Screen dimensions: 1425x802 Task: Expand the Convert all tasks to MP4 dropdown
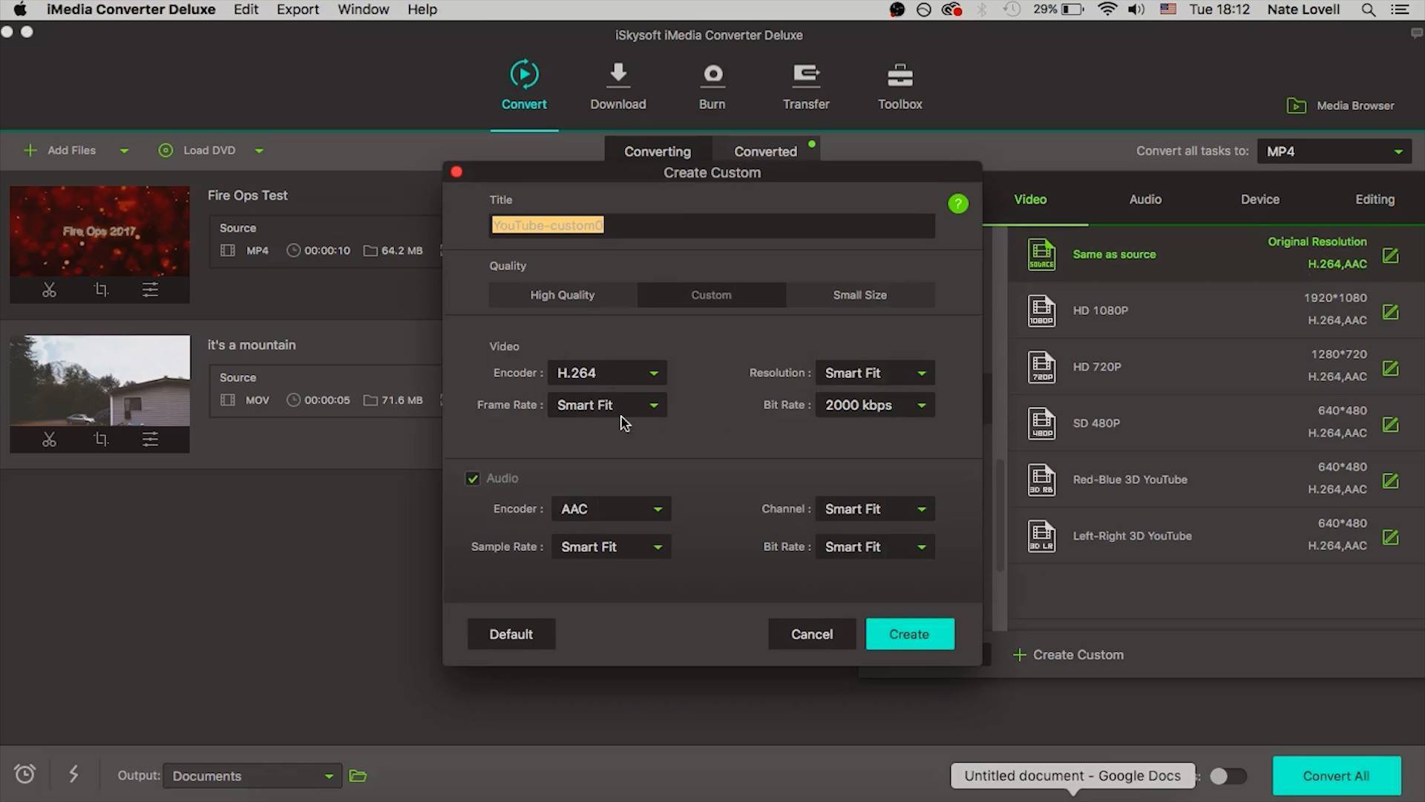(1334, 151)
